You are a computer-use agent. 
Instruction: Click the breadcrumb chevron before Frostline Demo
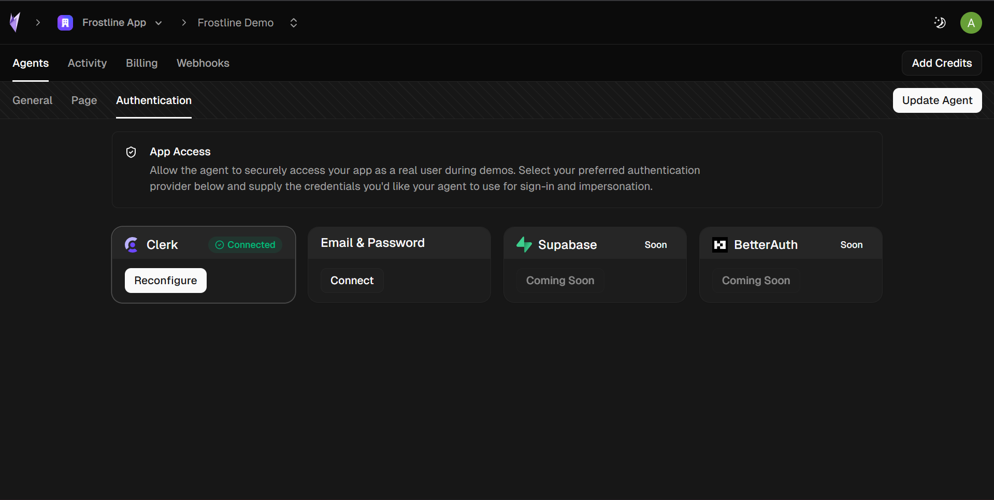pos(184,23)
